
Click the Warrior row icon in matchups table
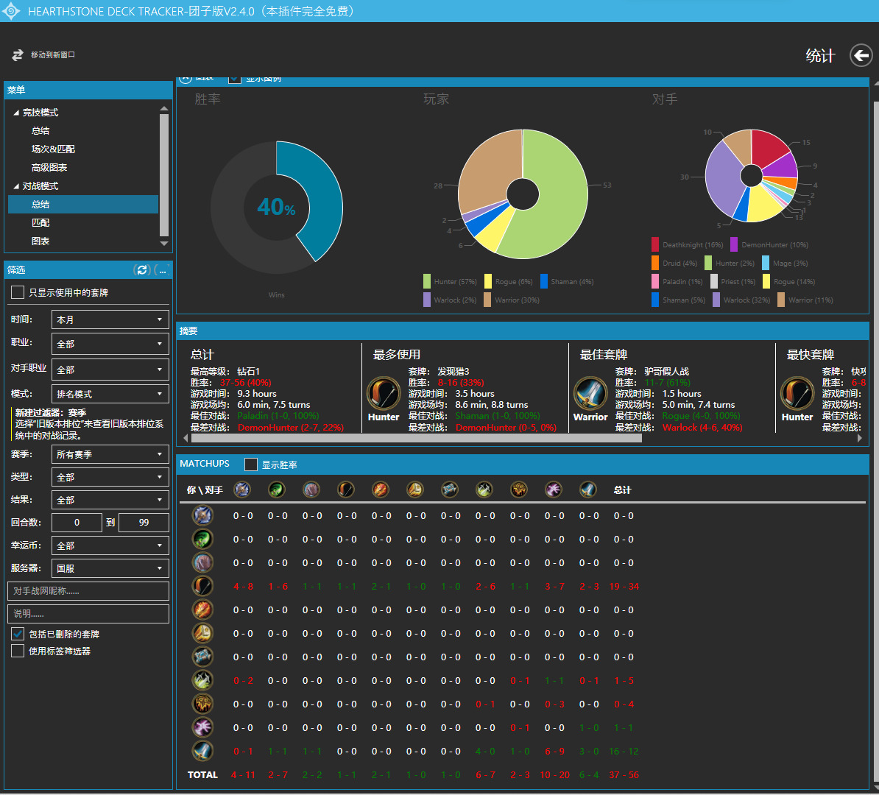pyautogui.click(x=202, y=752)
